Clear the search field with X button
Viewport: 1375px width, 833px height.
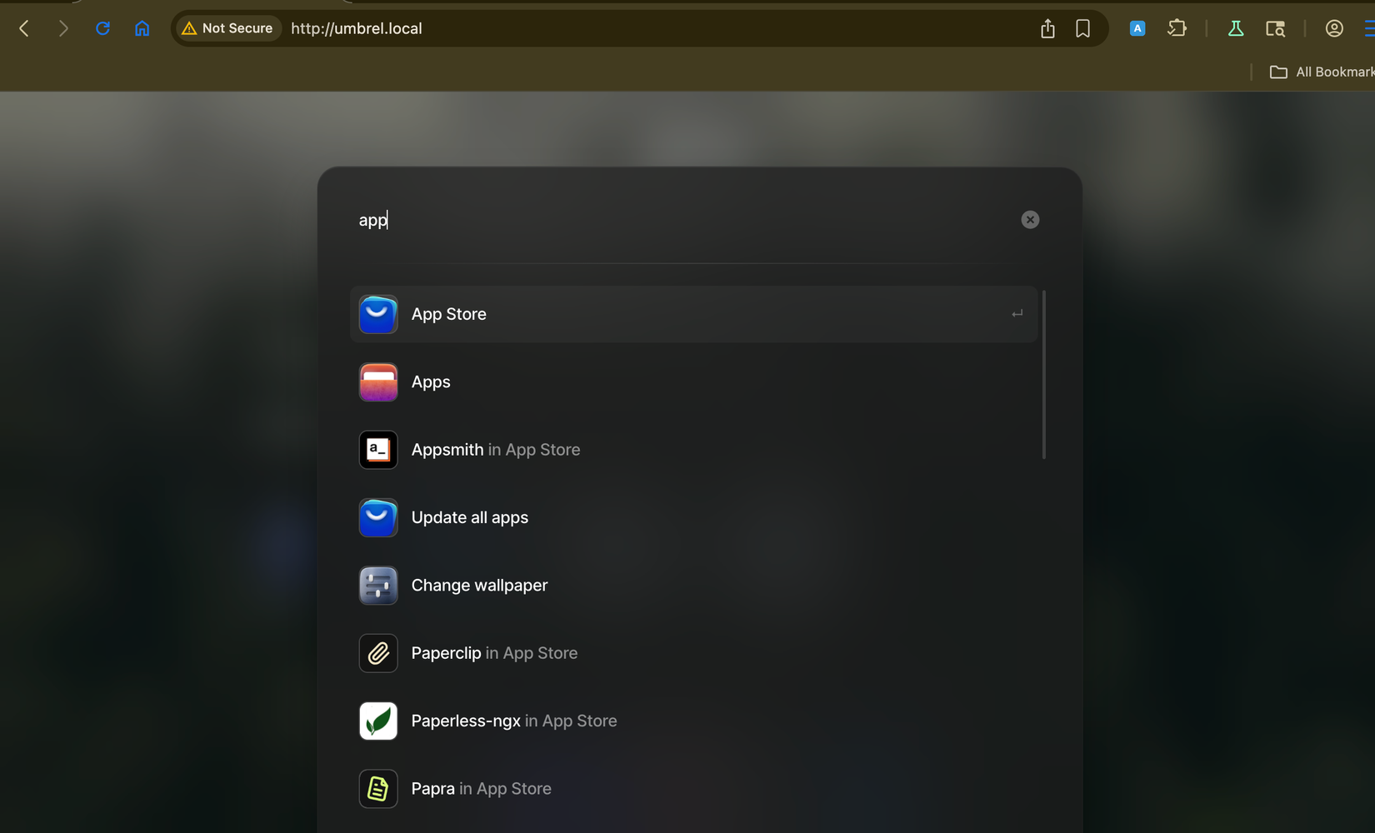coord(1030,220)
